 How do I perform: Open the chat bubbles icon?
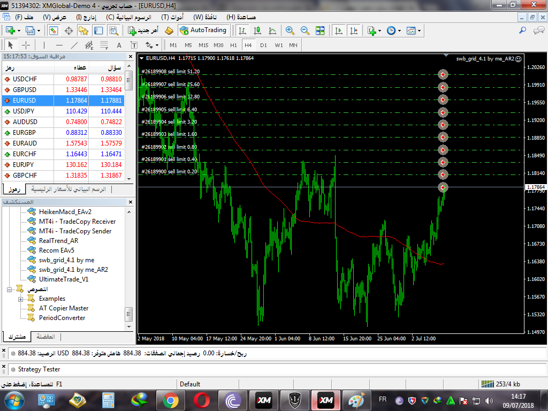(538, 31)
